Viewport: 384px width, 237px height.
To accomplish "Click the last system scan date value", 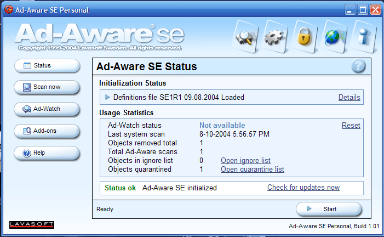I will point(234,134).
